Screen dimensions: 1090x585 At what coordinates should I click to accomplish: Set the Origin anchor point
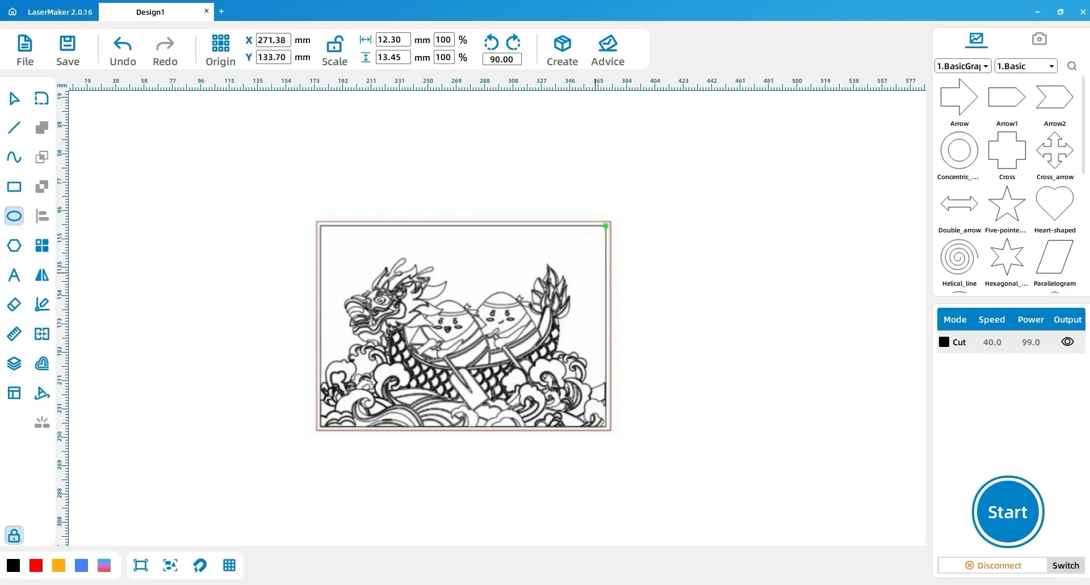220,50
